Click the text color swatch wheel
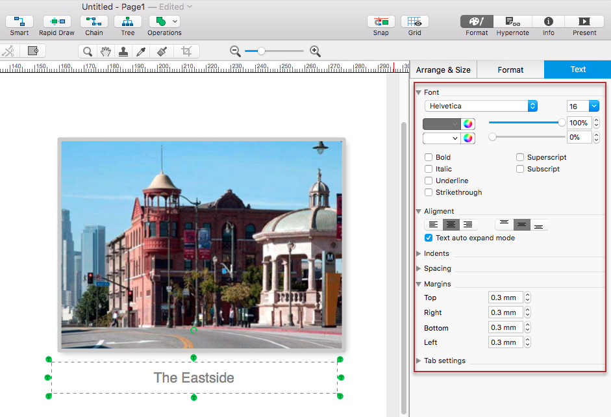611x417 pixels. coord(468,123)
